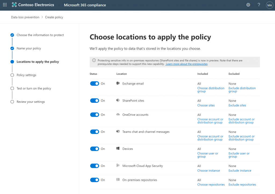Click the Devices location label
This screenshot has width=275, height=194.
click(x=128, y=149)
